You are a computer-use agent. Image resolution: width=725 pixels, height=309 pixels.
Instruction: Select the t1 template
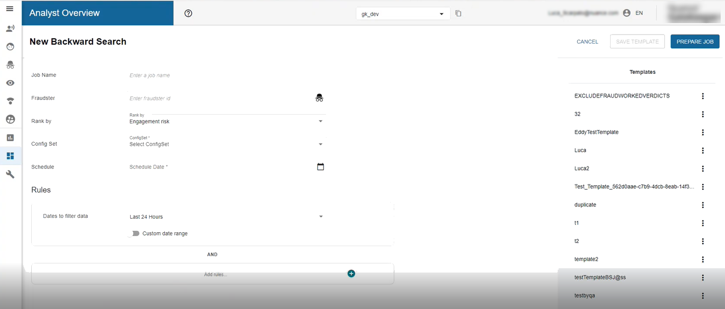pos(577,223)
